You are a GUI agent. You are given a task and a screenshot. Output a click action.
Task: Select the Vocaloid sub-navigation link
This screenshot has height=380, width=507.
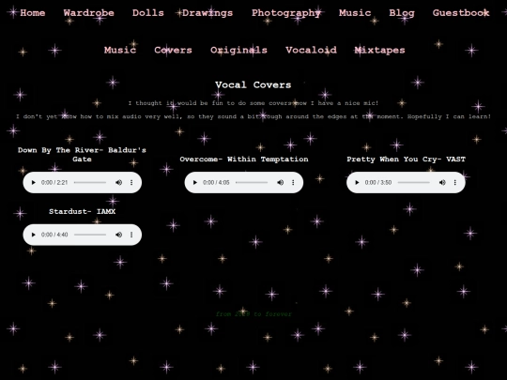coord(311,50)
